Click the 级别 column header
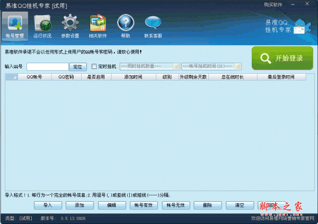 (x=167, y=77)
